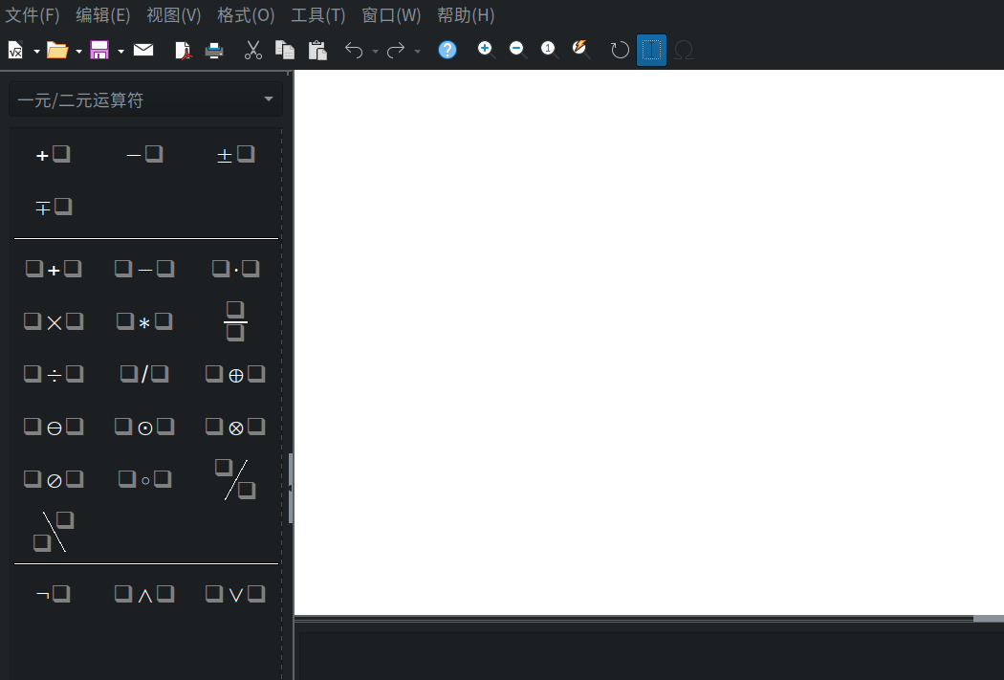This screenshot has width=1004, height=680.
Task: Toggle the formula cursor on the toolbar
Action: coord(651,50)
